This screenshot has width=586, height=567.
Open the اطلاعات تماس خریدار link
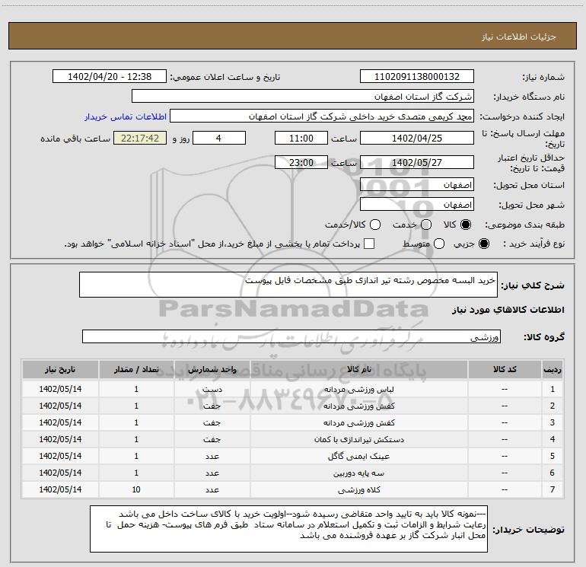click(x=126, y=116)
